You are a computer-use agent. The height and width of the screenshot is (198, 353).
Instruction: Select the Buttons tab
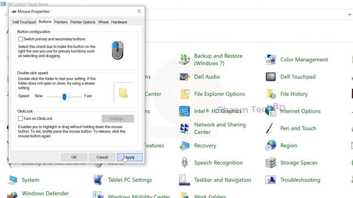point(45,21)
